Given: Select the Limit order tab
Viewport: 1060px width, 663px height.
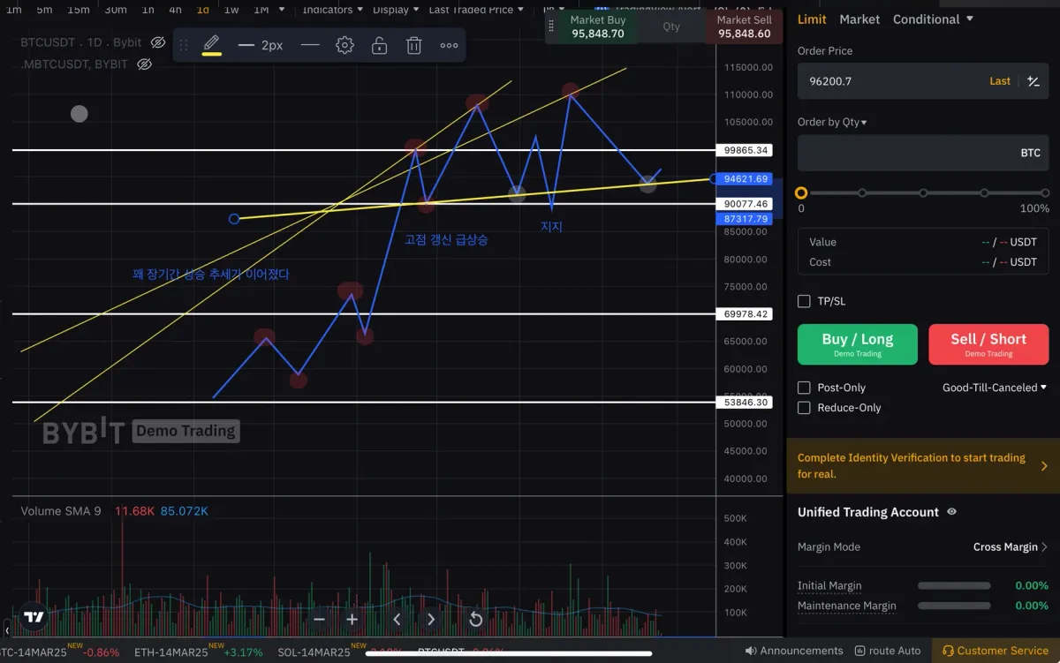Looking at the screenshot, I should (x=812, y=19).
